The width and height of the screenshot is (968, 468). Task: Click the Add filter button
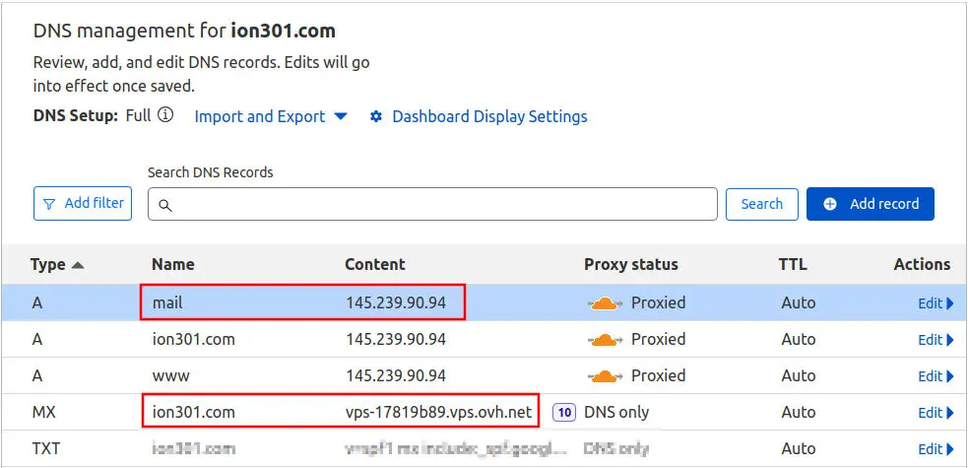(x=82, y=203)
